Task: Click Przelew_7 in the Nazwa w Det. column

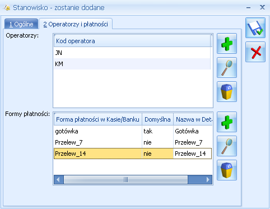Action: pos(193,142)
